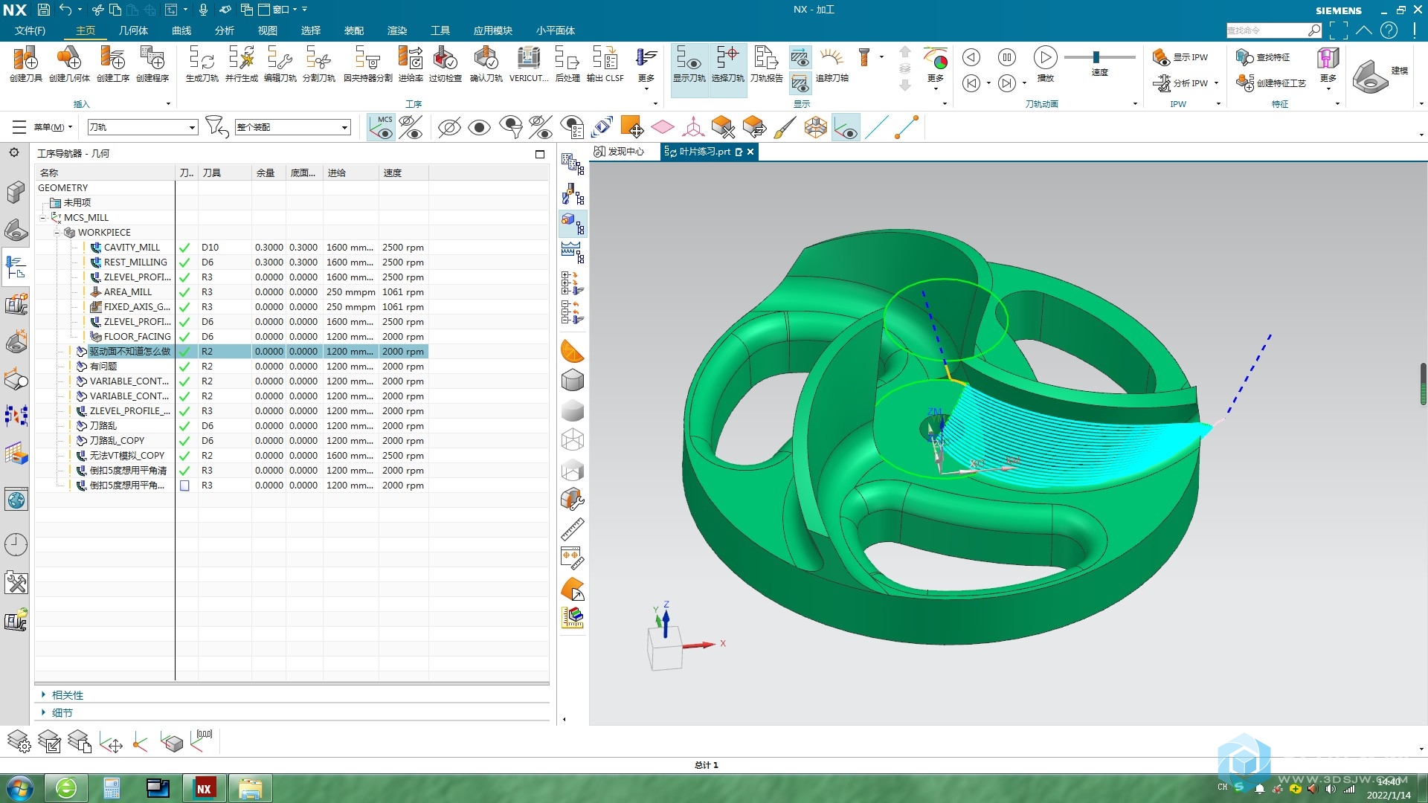Click the 分割刀轨 icon

[x=319, y=63]
